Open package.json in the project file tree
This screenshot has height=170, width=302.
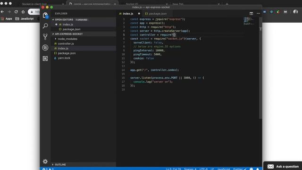pyautogui.click(x=84, y=53)
